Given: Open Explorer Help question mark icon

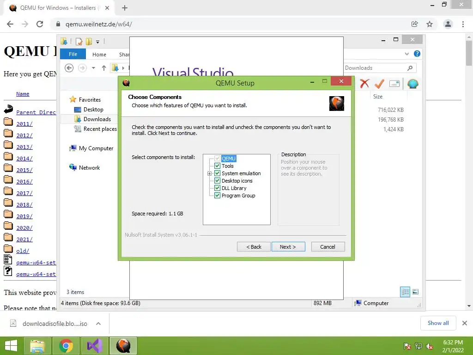Looking at the screenshot, I should [417, 54].
